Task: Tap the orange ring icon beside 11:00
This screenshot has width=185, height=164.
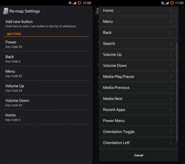Action: pyautogui.click(x=172, y=3)
